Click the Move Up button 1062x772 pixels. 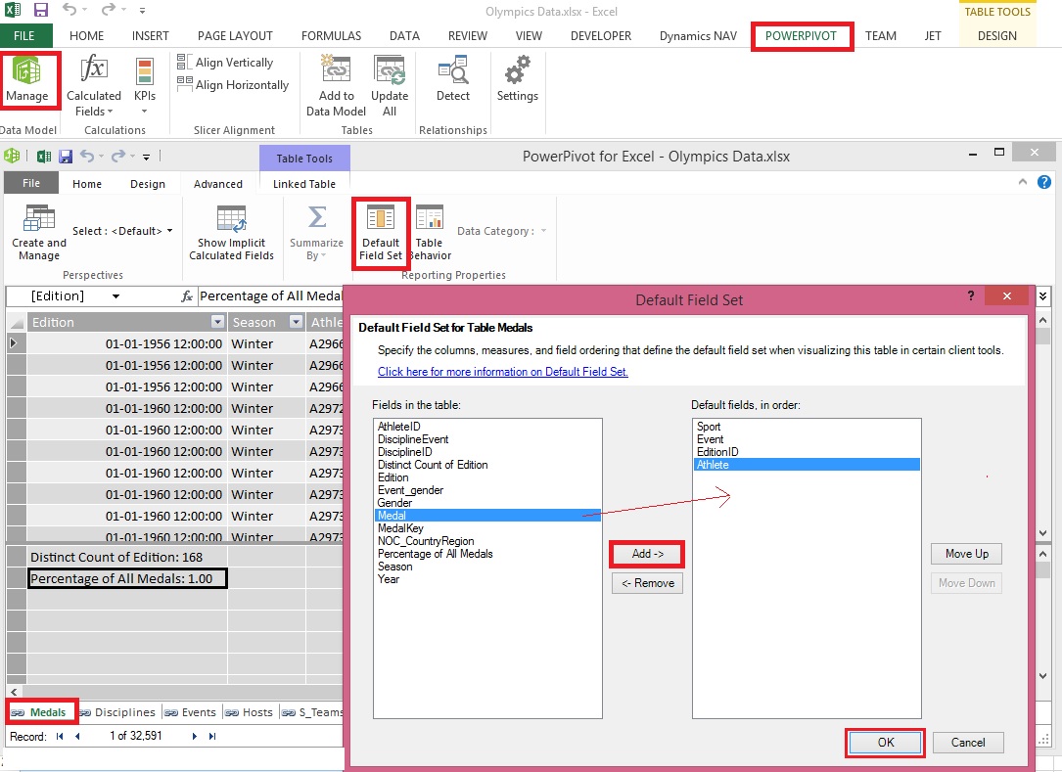coord(966,554)
